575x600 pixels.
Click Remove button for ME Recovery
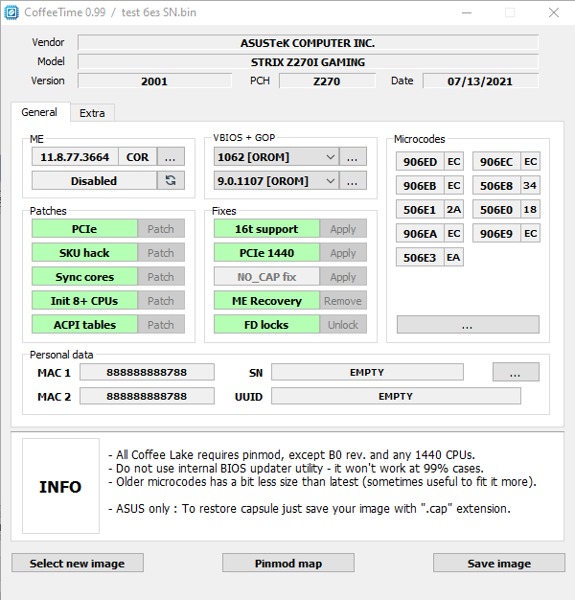(x=343, y=301)
